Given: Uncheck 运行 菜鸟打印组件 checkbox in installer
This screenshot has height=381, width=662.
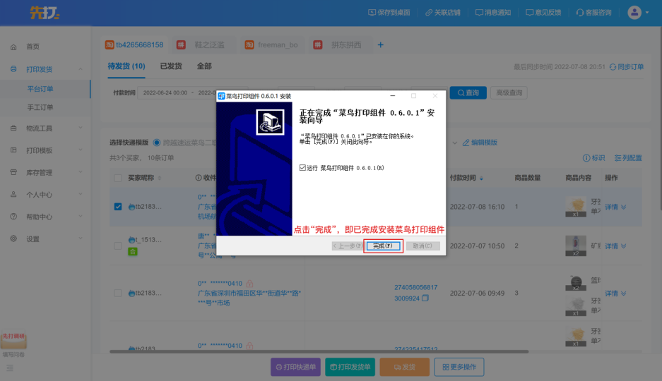Looking at the screenshot, I should coord(302,168).
